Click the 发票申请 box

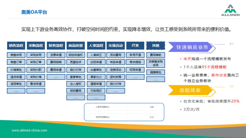(56, 55)
